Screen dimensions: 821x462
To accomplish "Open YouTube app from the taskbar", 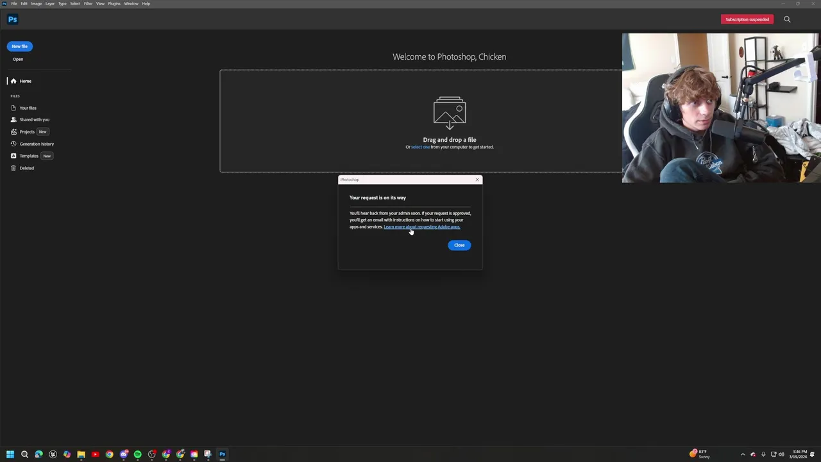I will (x=95, y=454).
